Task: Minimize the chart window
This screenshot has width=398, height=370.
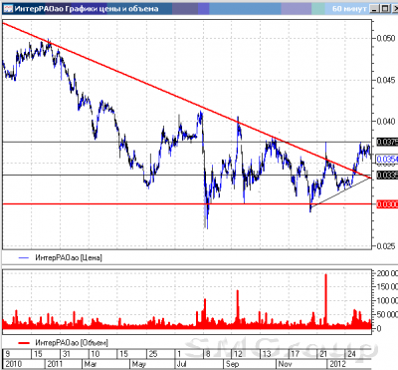Action: (375, 9)
